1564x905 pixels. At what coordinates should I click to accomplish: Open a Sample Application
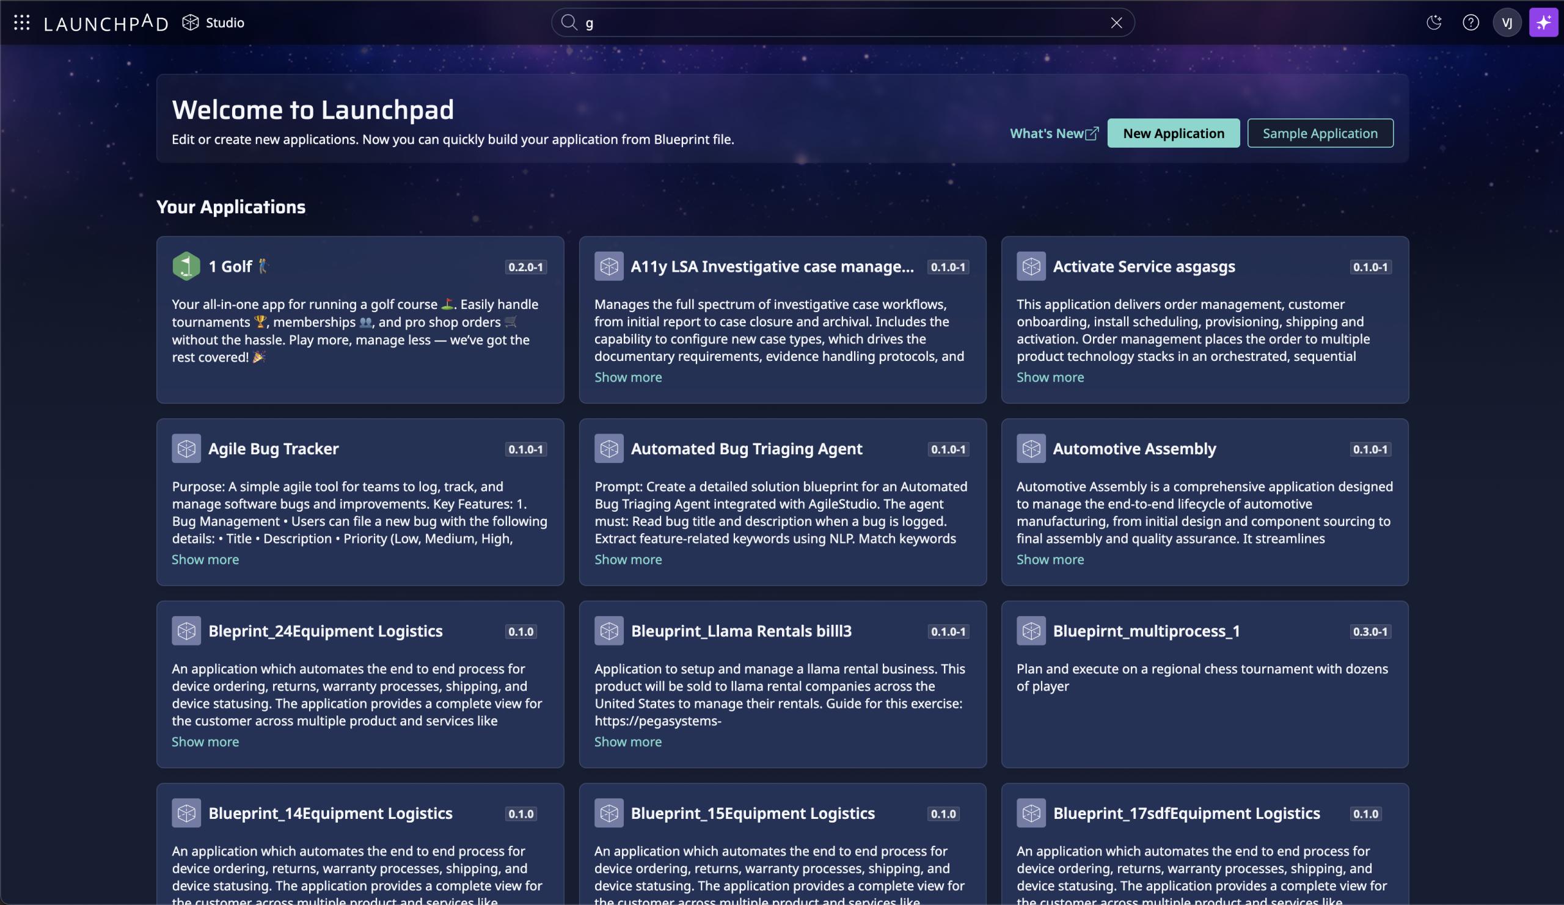pyautogui.click(x=1320, y=133)
